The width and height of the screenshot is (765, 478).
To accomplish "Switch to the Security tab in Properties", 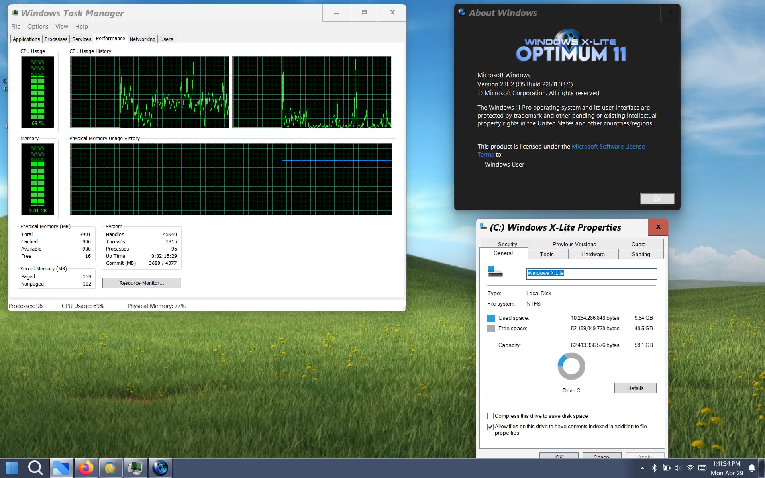I will point(508,244).
